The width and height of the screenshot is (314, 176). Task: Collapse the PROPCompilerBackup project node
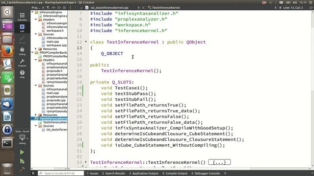[32, 52]
